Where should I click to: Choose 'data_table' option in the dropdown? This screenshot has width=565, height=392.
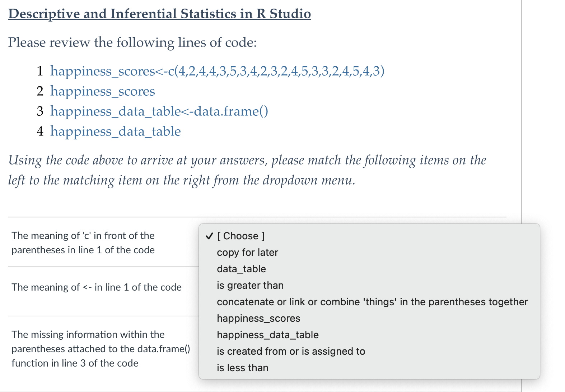(x=241, y=269)
